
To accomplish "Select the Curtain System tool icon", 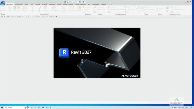I will pos(64,8).
